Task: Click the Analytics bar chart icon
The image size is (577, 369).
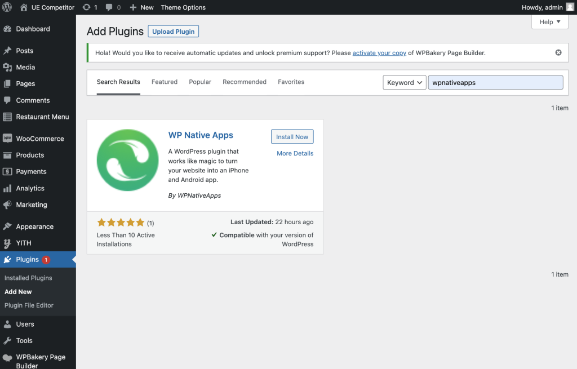Action: 7,188
